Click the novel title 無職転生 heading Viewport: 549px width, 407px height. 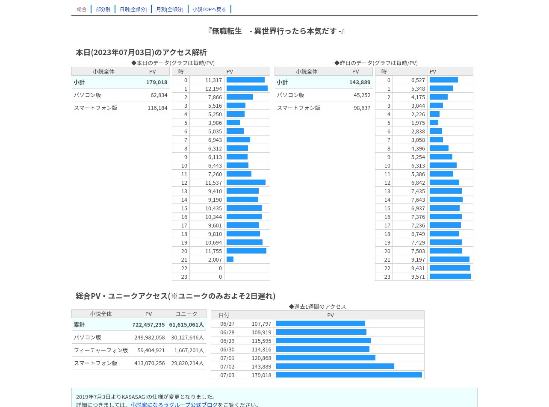tap(276, 31)
